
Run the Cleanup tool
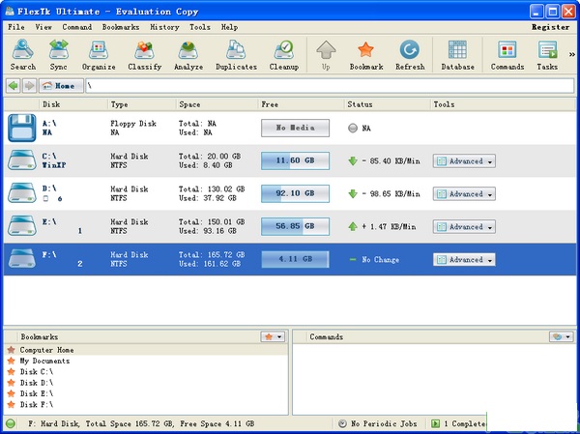coord(284,55)
